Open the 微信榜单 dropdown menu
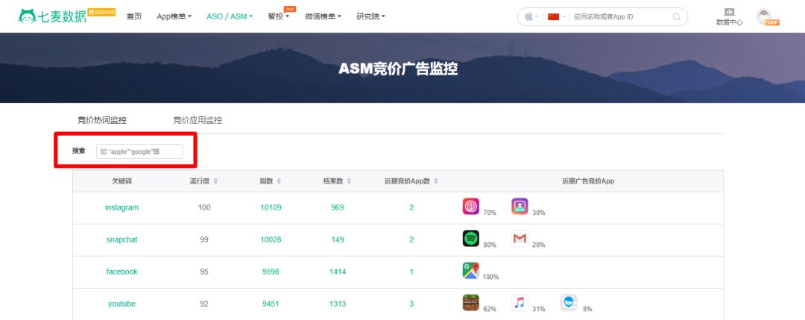The width and height of the screenshot is (805, 320). (323, 16)
